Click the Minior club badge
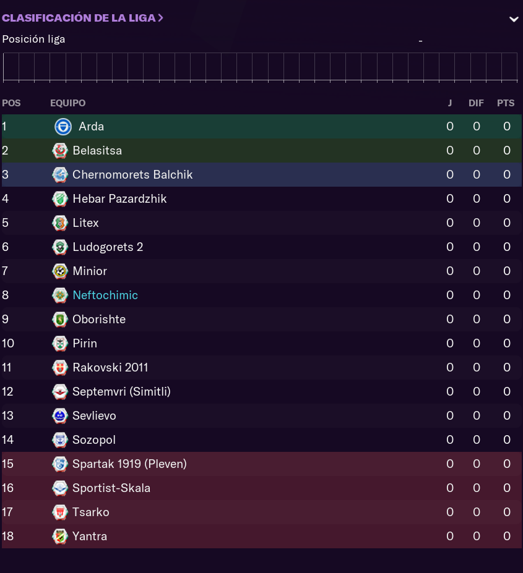Viewport: 523px width, 573px height. coord(60,271)
